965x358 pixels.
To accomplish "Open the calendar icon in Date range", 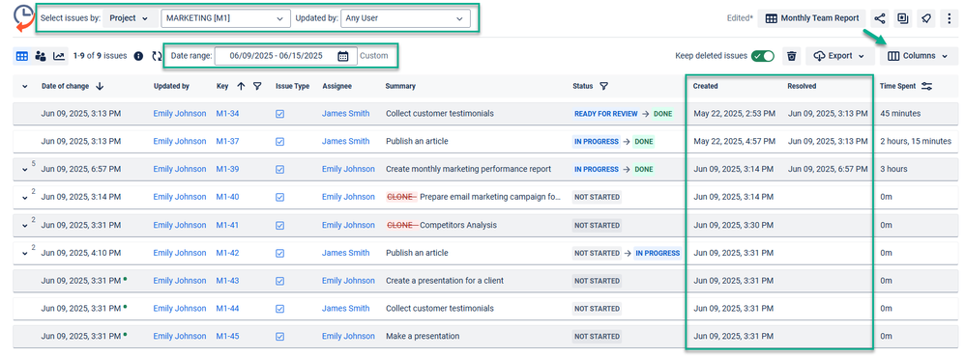I will (x=343, y=56).
